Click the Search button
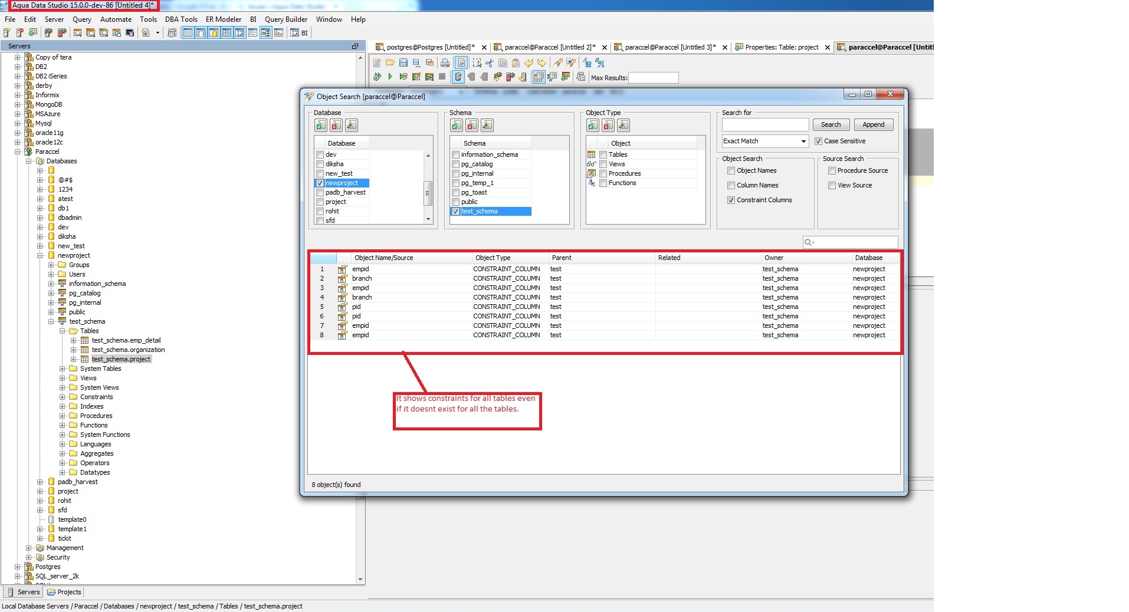This screenshot has height=612, width=1129. (831, 125)
